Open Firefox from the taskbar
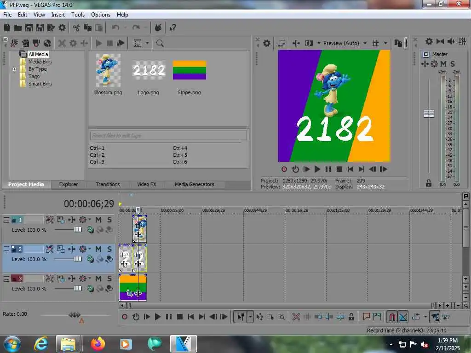The height and width of the screenshot is (353, 471). (x=98, y=344)
